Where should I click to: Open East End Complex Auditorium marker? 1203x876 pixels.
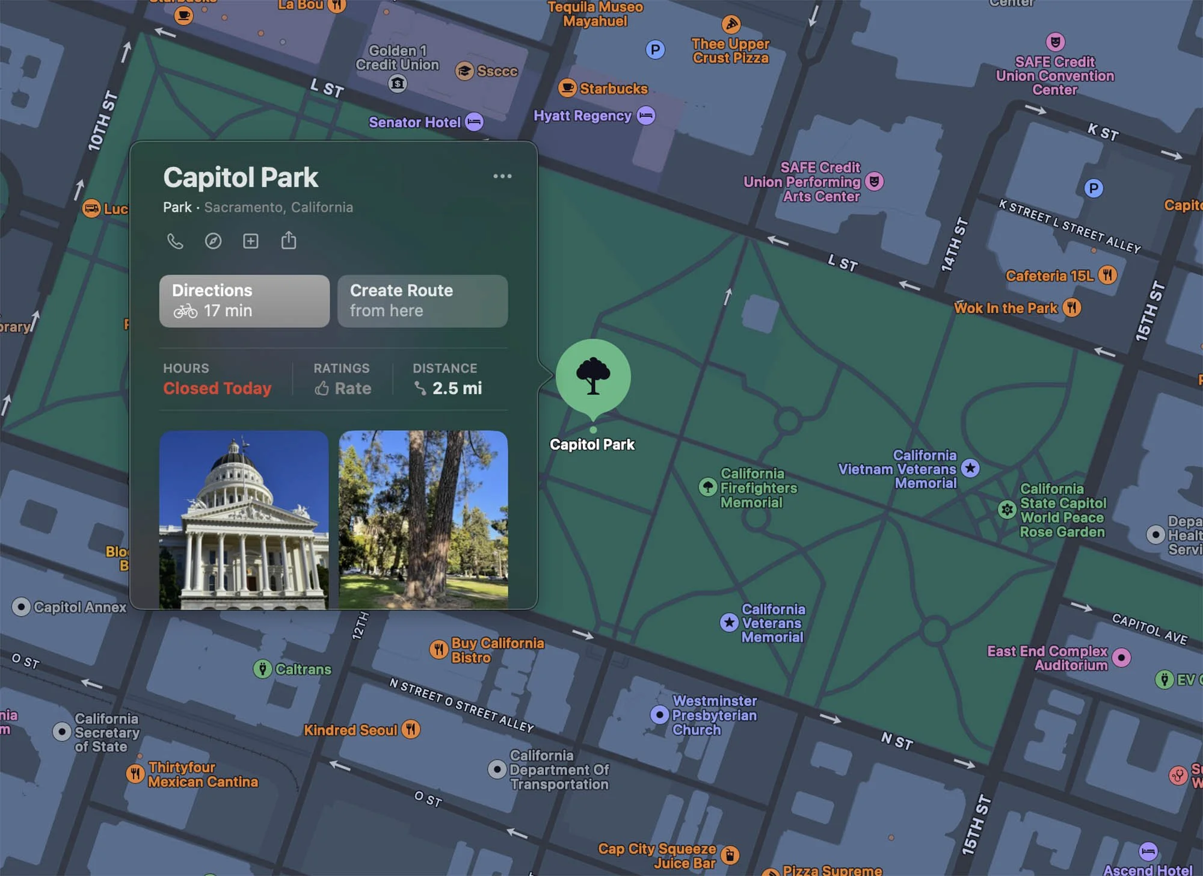coord(1121,658)
